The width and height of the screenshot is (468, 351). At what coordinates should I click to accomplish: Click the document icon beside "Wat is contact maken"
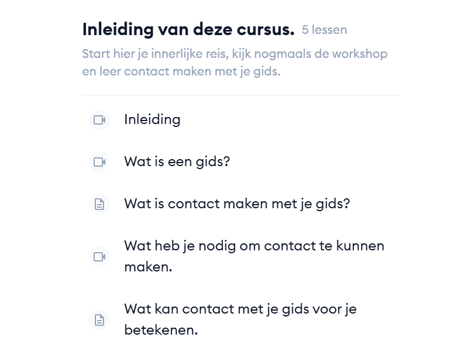click(99, 204)
